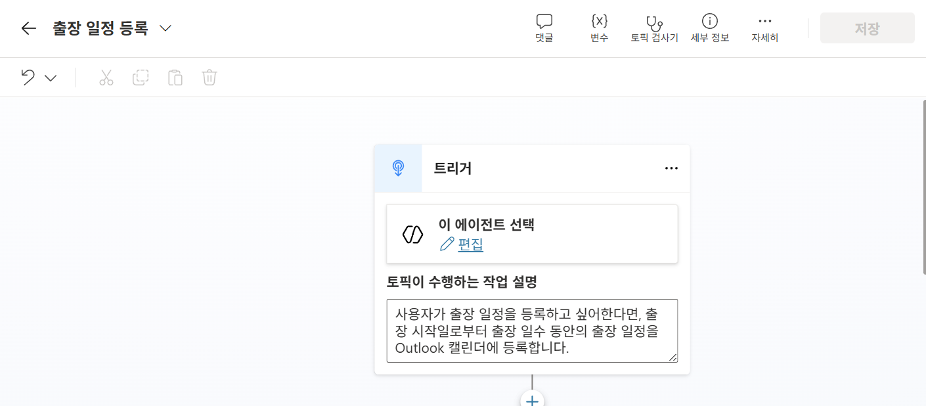Screen dimensions: 926x406
Task: Go back using the left arrow
Action: [x=28, y=28]
